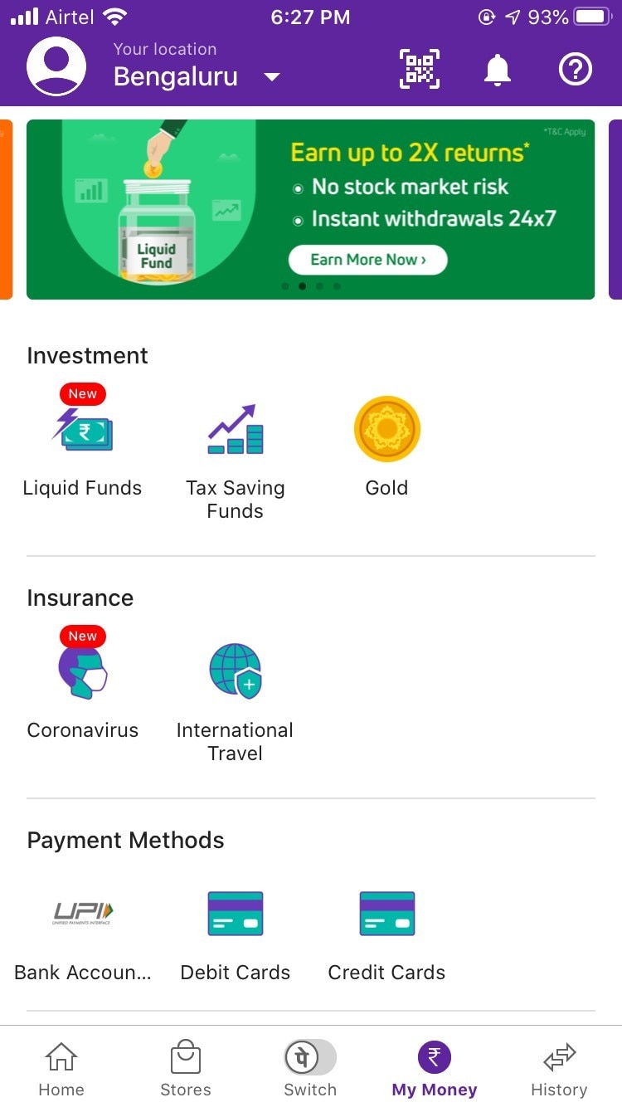Select the My Money tab
This screenshot has height=1107, width=622.
tap(435, 1069)
